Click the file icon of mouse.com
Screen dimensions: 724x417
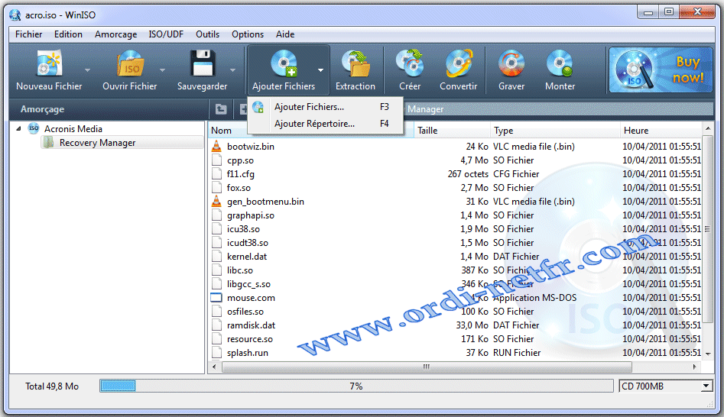coord(216,298)
